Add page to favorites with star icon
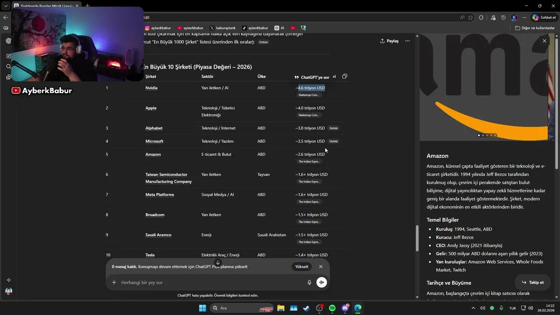Image resolution: width=560 pixels, height=315 pixels. 471,17
